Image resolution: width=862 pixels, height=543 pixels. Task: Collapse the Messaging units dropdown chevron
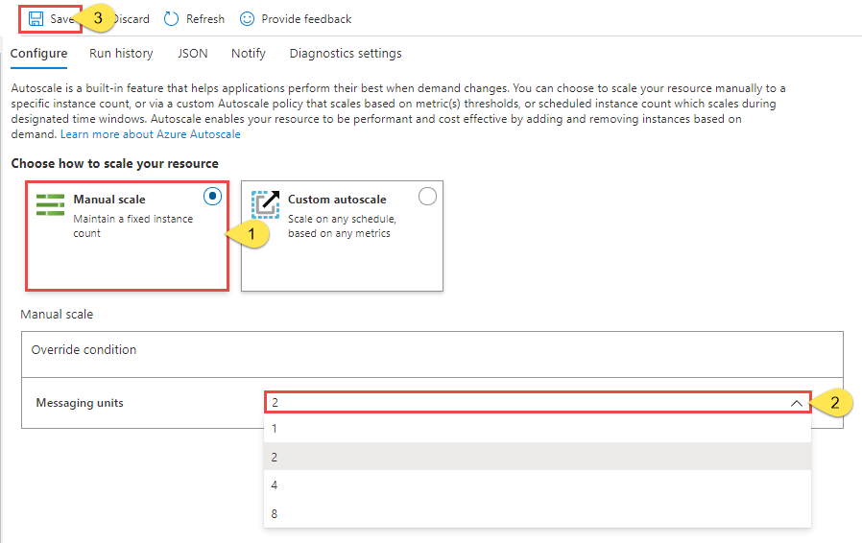coord(796,403)
